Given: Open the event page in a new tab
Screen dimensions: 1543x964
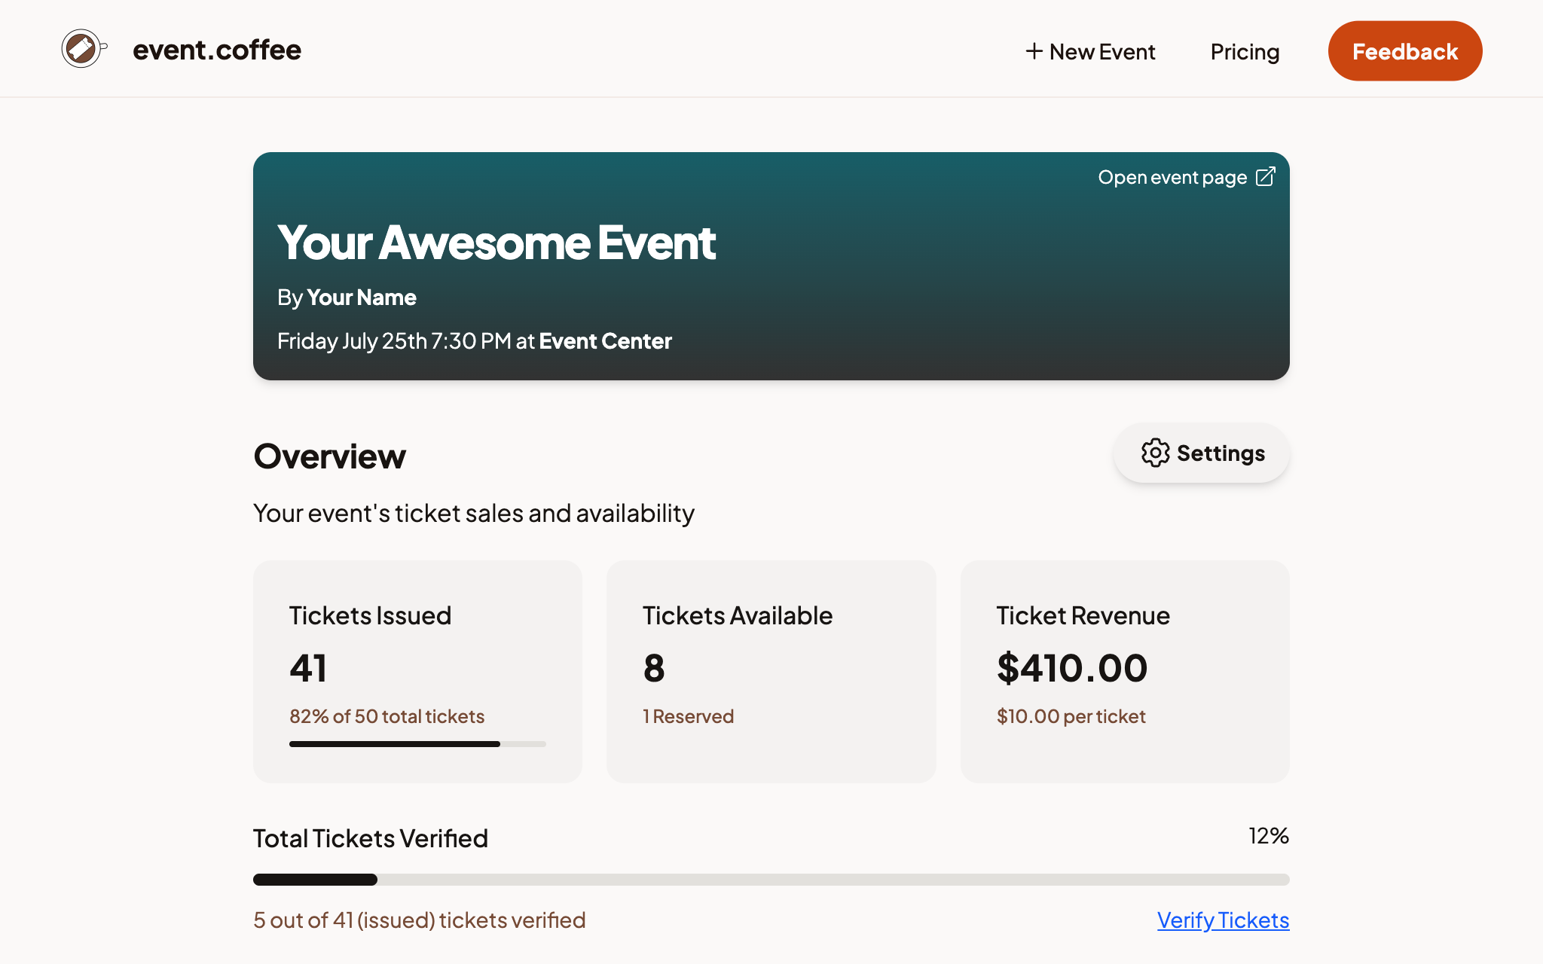Looking at the screenshot, I should coord(1185,176).
